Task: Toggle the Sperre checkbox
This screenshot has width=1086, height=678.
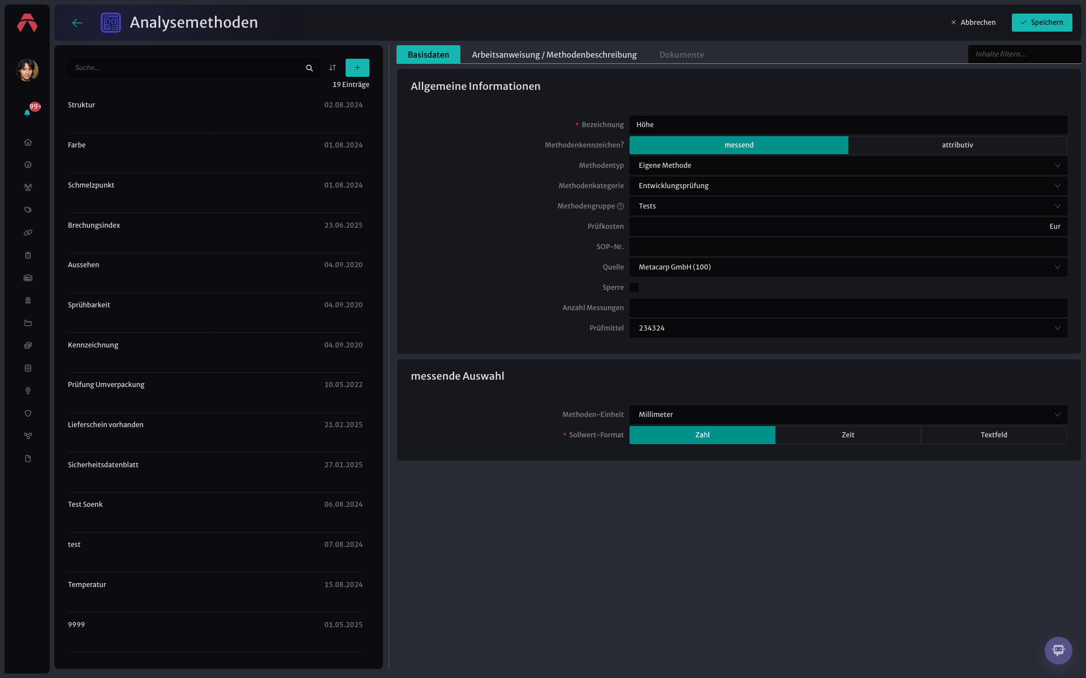Action: click(x=634, y=288)
